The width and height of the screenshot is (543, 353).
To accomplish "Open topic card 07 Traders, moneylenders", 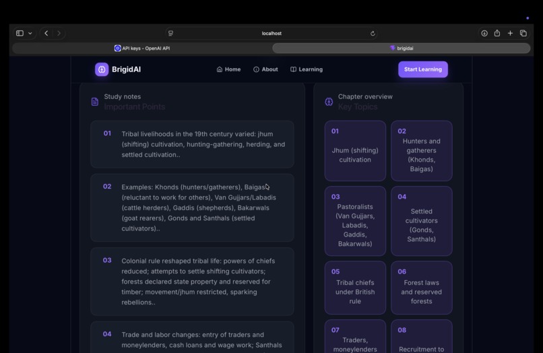I will (355, 336).
